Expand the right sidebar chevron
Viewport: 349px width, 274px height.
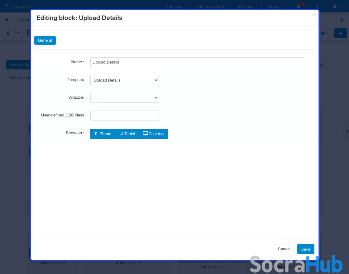pos(347,131)
